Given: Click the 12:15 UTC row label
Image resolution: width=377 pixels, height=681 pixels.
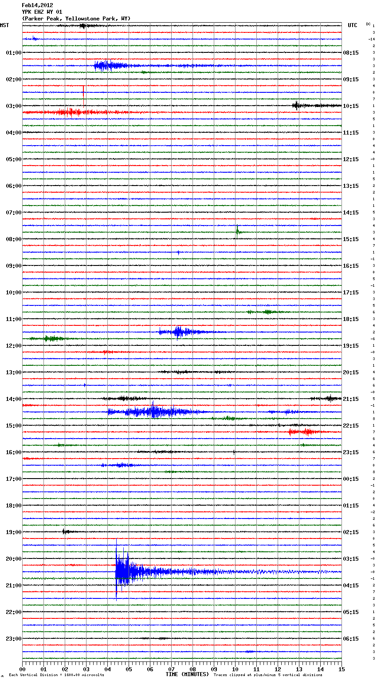Looking at the screenshot, I should (x=351, y=159).
